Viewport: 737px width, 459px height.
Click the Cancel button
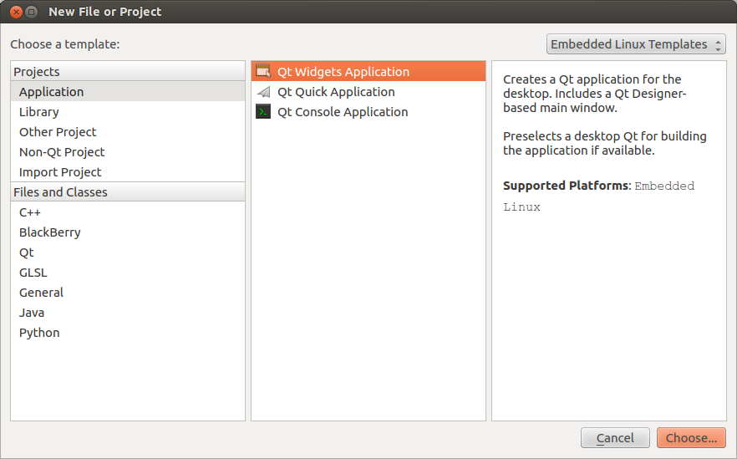tap(615, 438)
